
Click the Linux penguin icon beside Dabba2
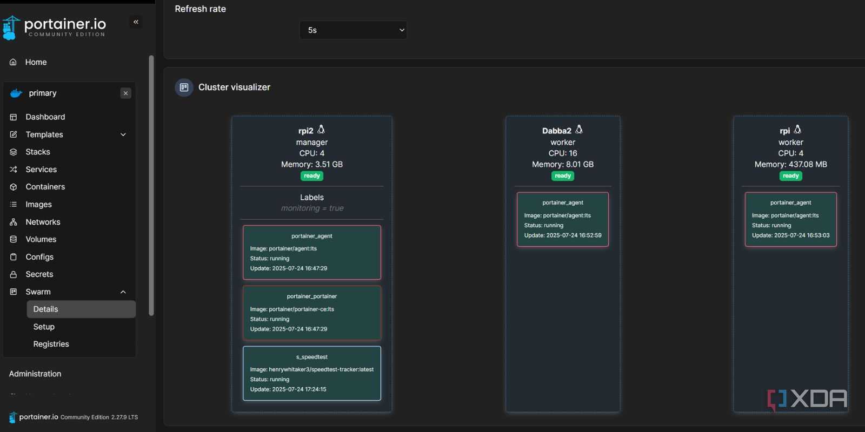[x=579, y=130]
